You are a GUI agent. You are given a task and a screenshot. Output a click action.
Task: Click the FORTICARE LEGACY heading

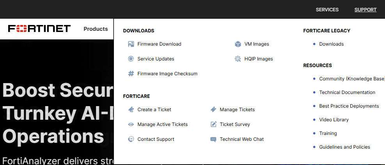click(x=326, y=31)
